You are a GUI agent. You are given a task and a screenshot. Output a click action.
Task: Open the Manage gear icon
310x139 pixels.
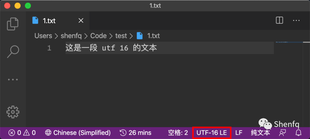[x=13, y=112]
